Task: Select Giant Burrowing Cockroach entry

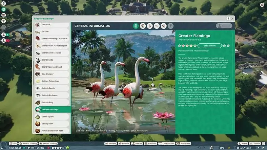Action: [52, 39]
